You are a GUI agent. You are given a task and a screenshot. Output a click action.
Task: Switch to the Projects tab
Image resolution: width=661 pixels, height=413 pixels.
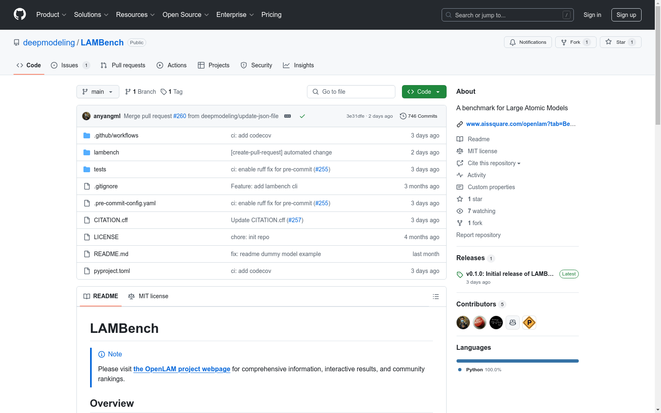(x=214, y=65)
